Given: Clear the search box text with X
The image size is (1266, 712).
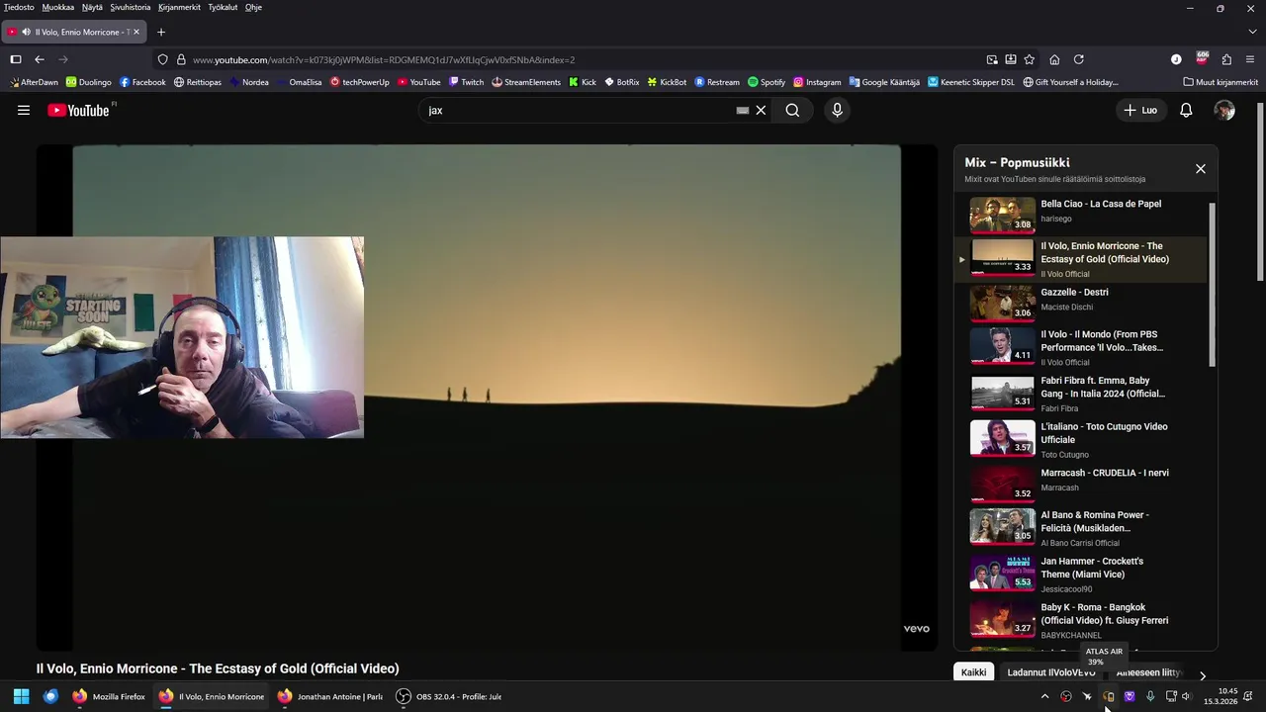Looking at the screenshot, I should point(761,110).
